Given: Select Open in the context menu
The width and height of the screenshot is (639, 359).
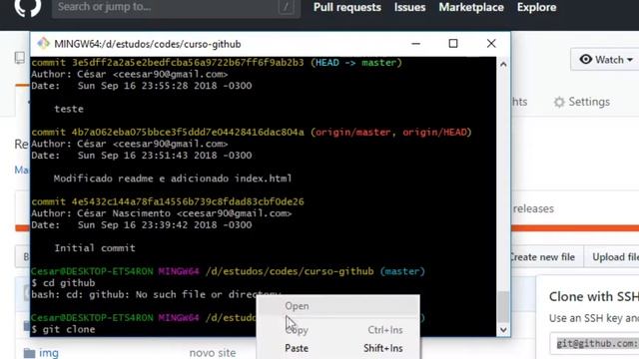Looking at the screenshot, I should coord(338,306).
